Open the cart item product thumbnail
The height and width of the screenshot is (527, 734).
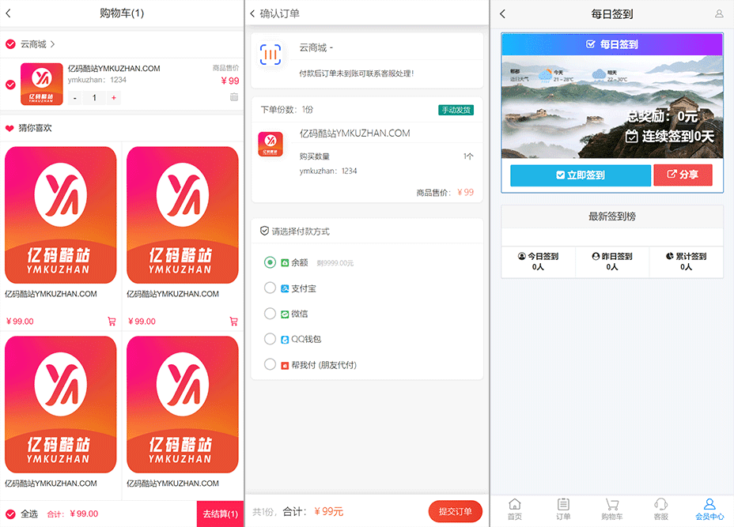click(42, 85)
